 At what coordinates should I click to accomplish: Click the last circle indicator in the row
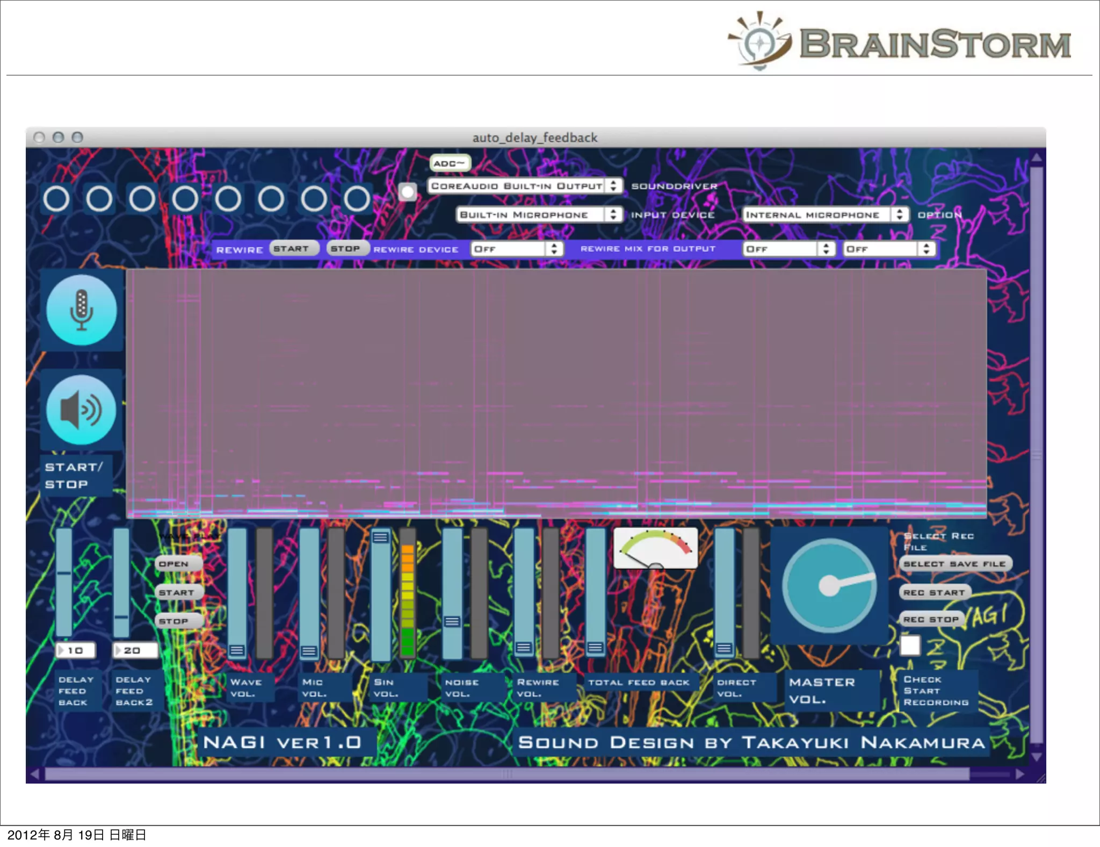pos(357,199)
